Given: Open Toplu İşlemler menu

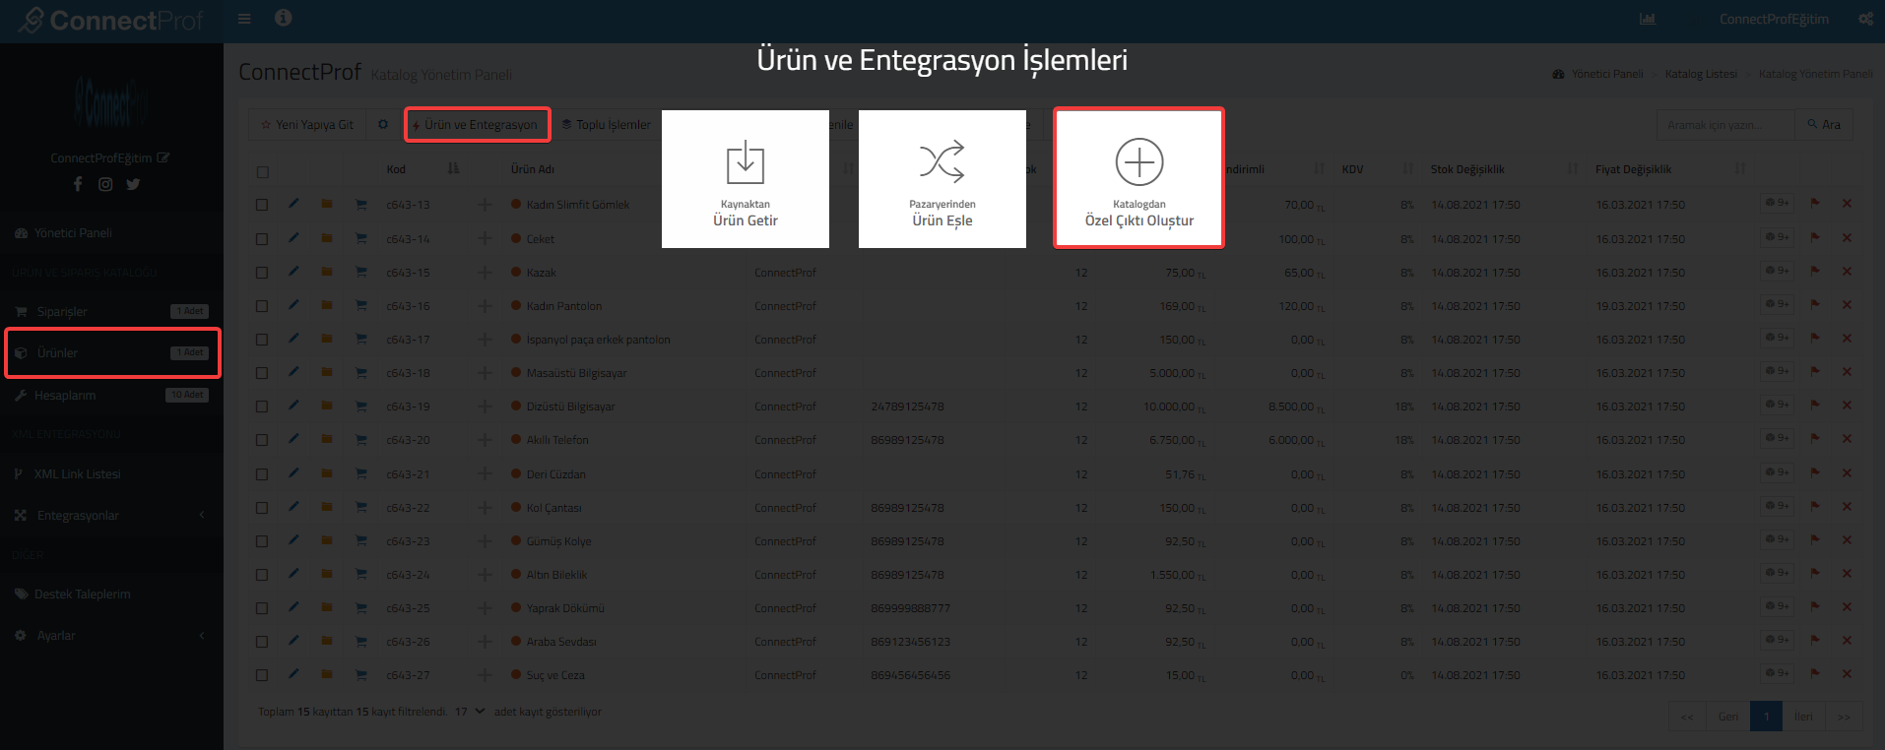Looking at the screenshot, I should tap(606, 125).
